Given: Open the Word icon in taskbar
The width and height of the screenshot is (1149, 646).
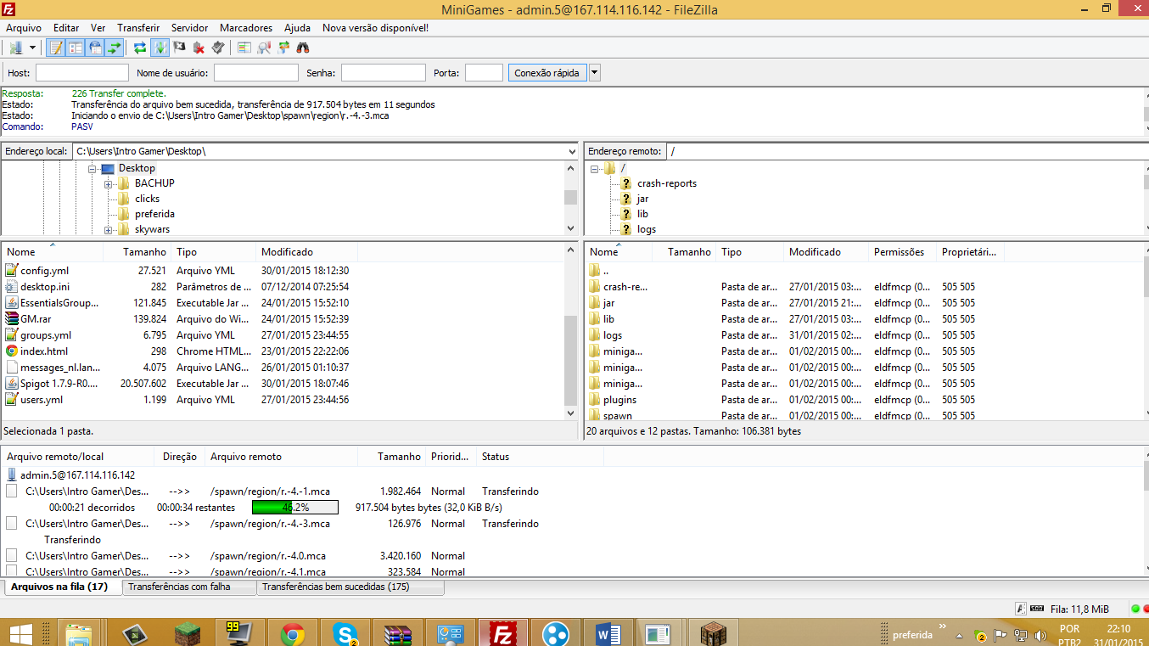Looking at the screenshot, I should click(608, 633).
